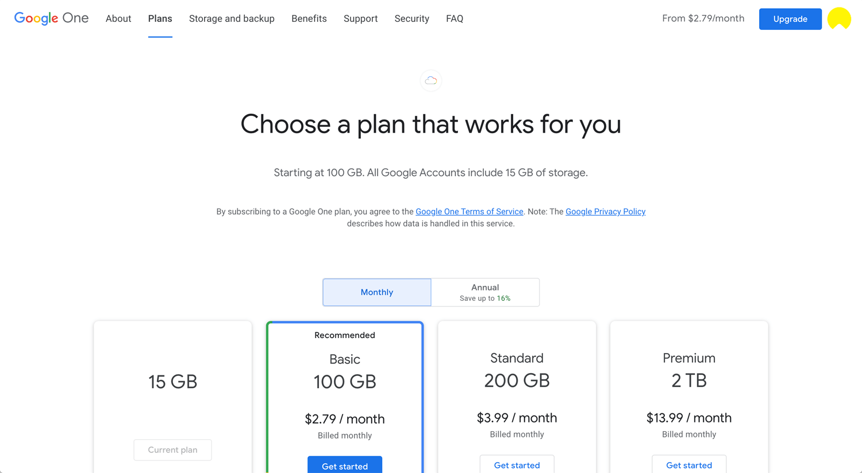Click the cloud icon above the heading
The image size is (862, 473).
[x=431, y=81]
